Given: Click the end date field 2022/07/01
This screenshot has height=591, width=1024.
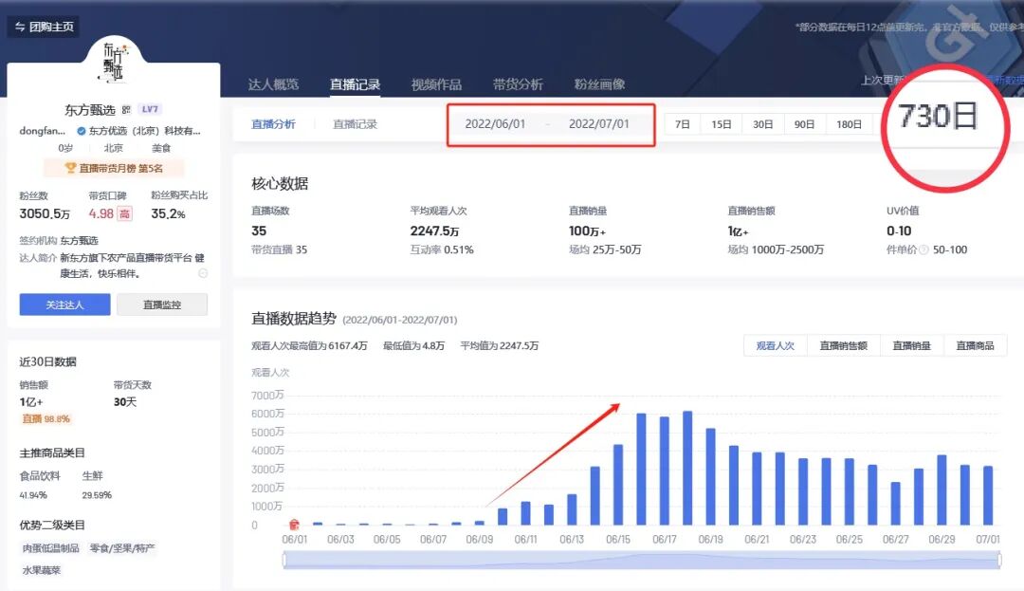Looking at the screenshot, I should (x=599, y=124).
